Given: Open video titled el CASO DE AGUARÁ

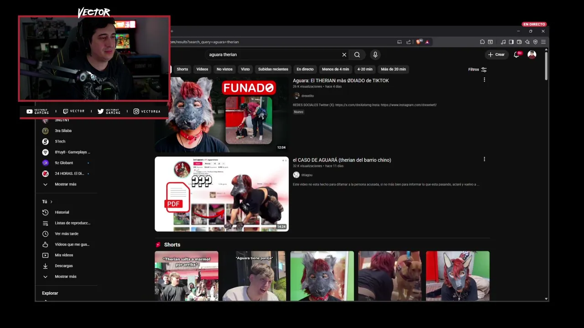Looking at the screenshot, I should [x=342, y=160].
